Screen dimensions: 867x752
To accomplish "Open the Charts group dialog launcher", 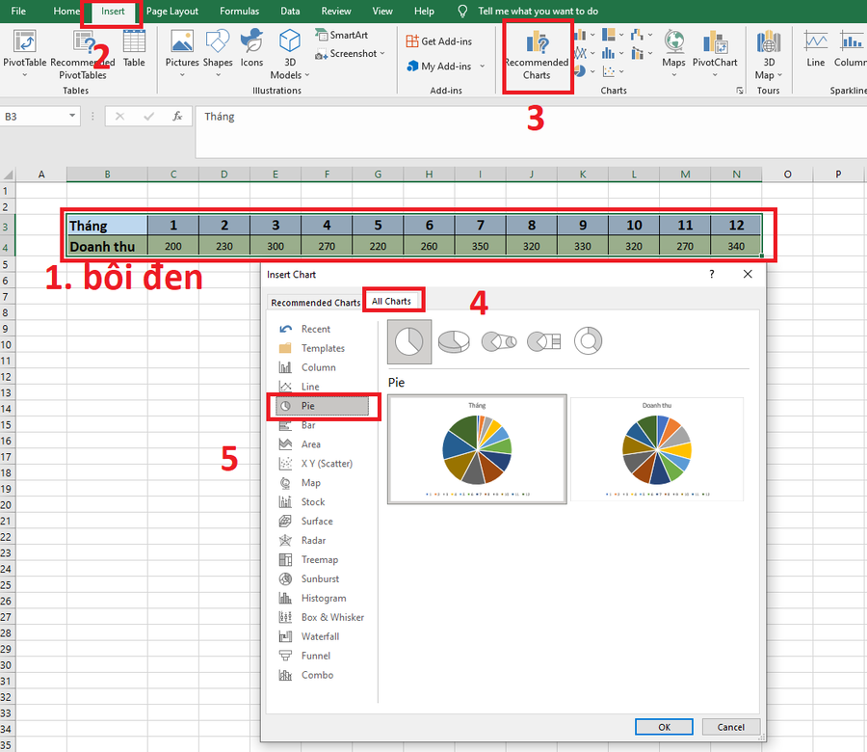I will click(x=740, y=91).
